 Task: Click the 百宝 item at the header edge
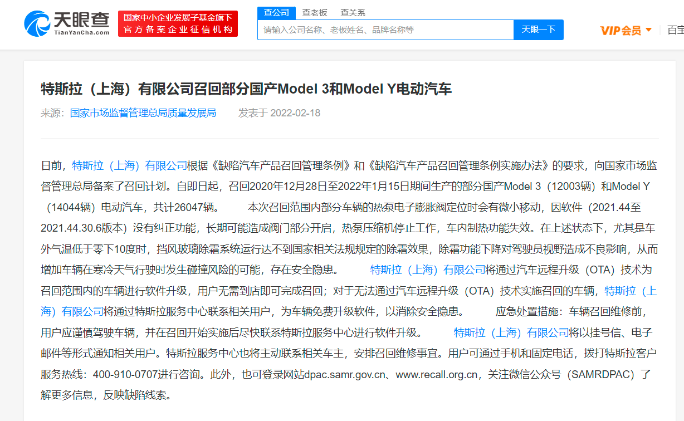point(675,30)
